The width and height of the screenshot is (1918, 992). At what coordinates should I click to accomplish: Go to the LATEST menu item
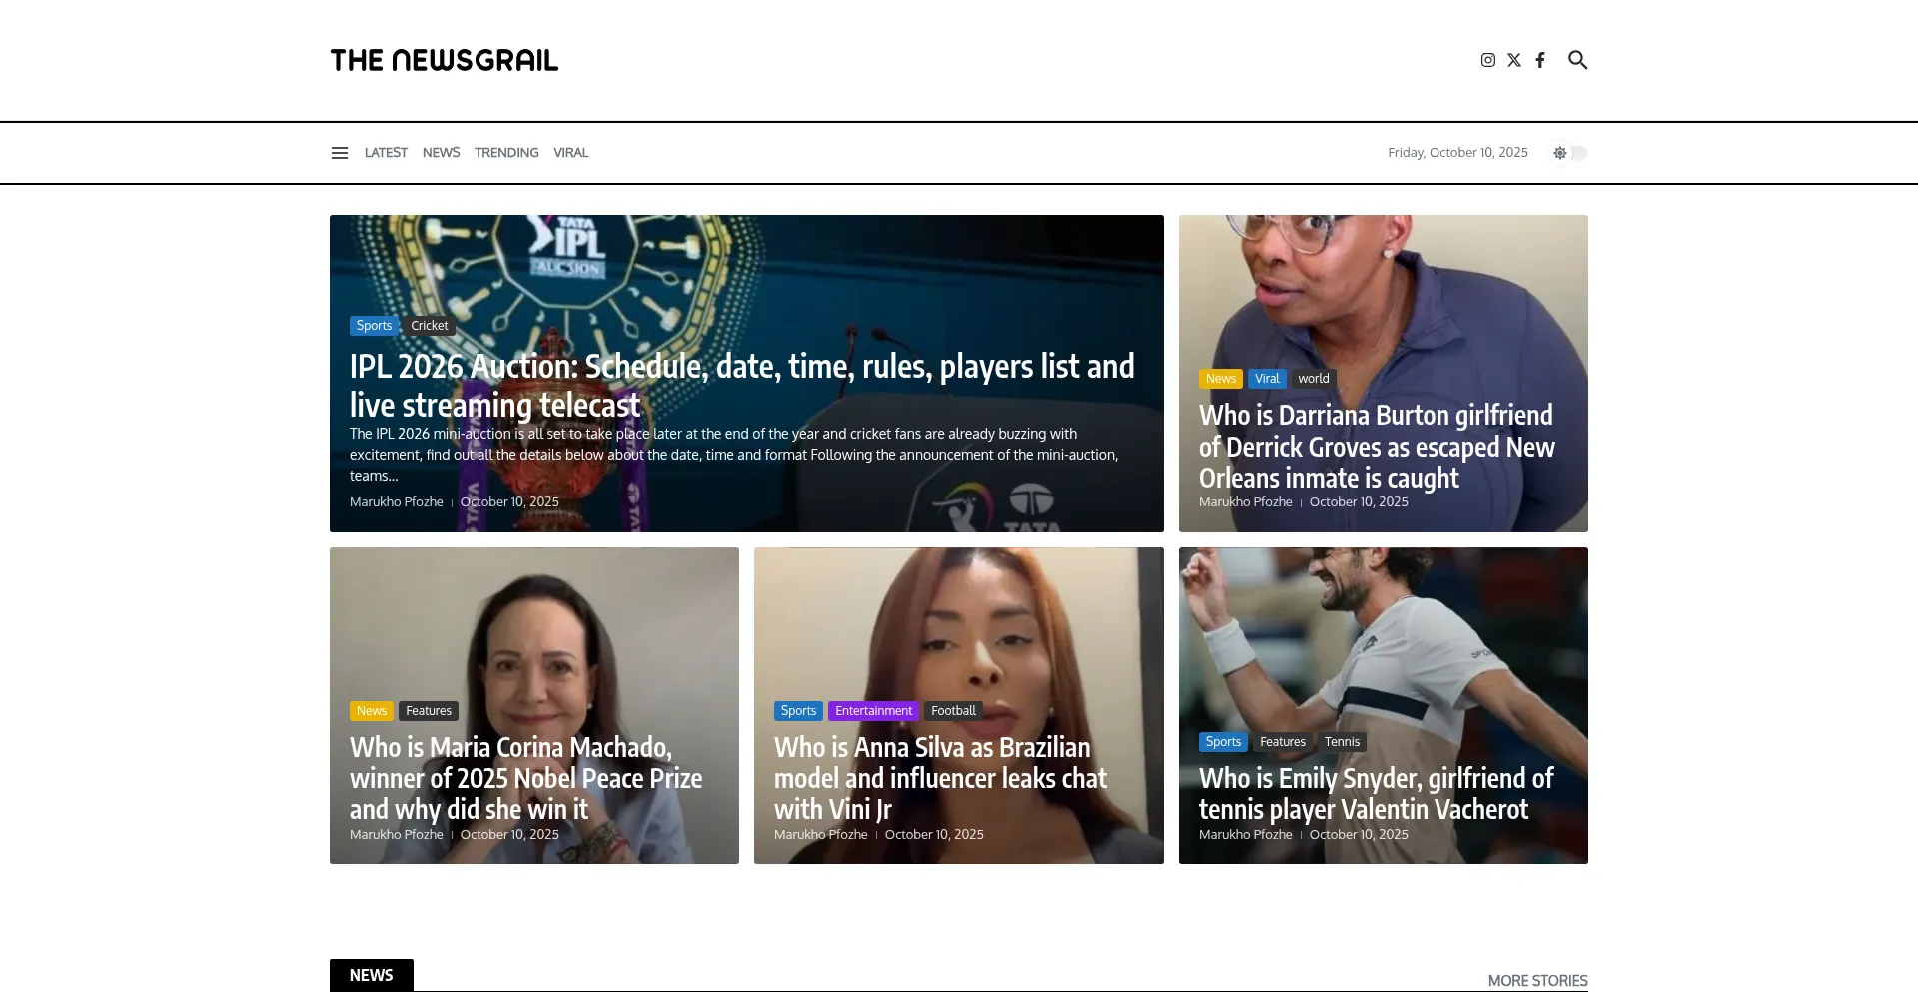coord(386,153)
